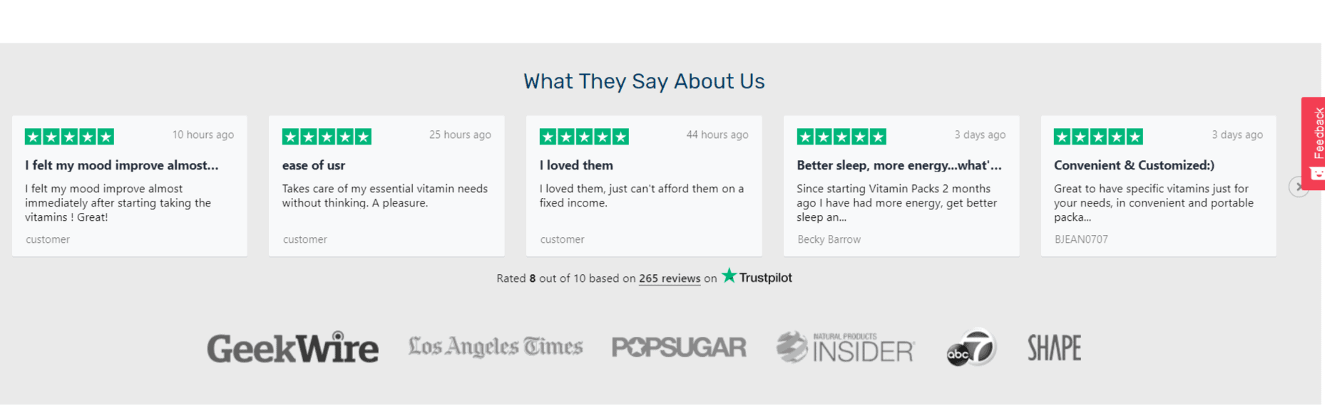Click five-star rating on BJEAN0707's review
This screenshot has height=408, width=1325.
[x=1098, y=137]
